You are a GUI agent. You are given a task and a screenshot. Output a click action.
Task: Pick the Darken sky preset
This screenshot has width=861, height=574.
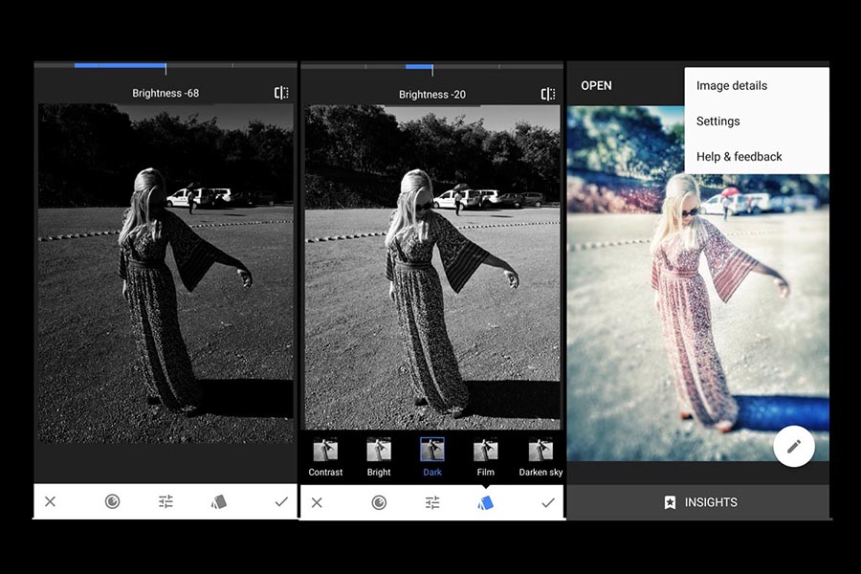[541, 455]
